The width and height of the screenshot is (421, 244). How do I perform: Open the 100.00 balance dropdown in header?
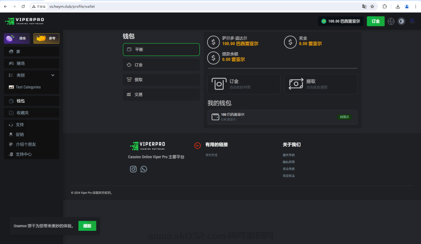[x=340, y=21]
